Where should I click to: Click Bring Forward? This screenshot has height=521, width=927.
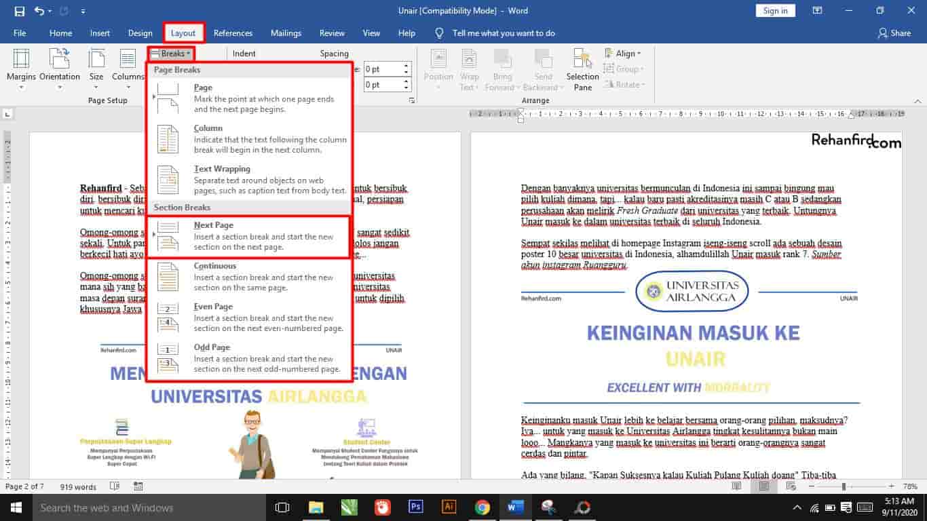coord(503,70)
